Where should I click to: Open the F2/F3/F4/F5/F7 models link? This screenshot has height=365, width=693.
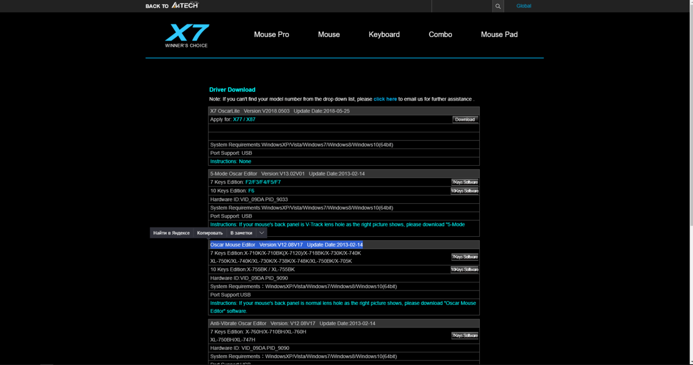263,182
